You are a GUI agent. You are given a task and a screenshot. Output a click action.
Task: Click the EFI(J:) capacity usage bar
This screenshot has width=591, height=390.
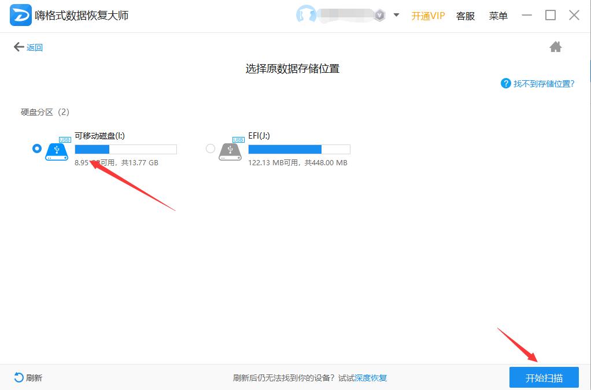299,150
